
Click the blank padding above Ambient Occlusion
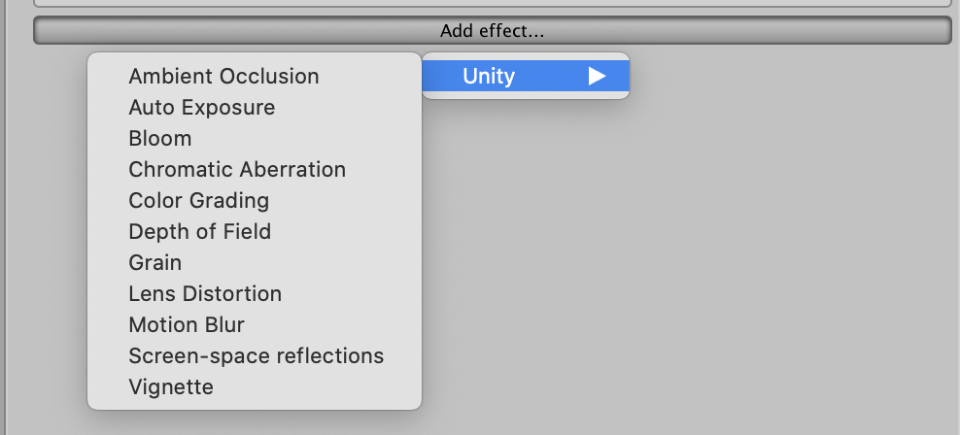point(255,57)
